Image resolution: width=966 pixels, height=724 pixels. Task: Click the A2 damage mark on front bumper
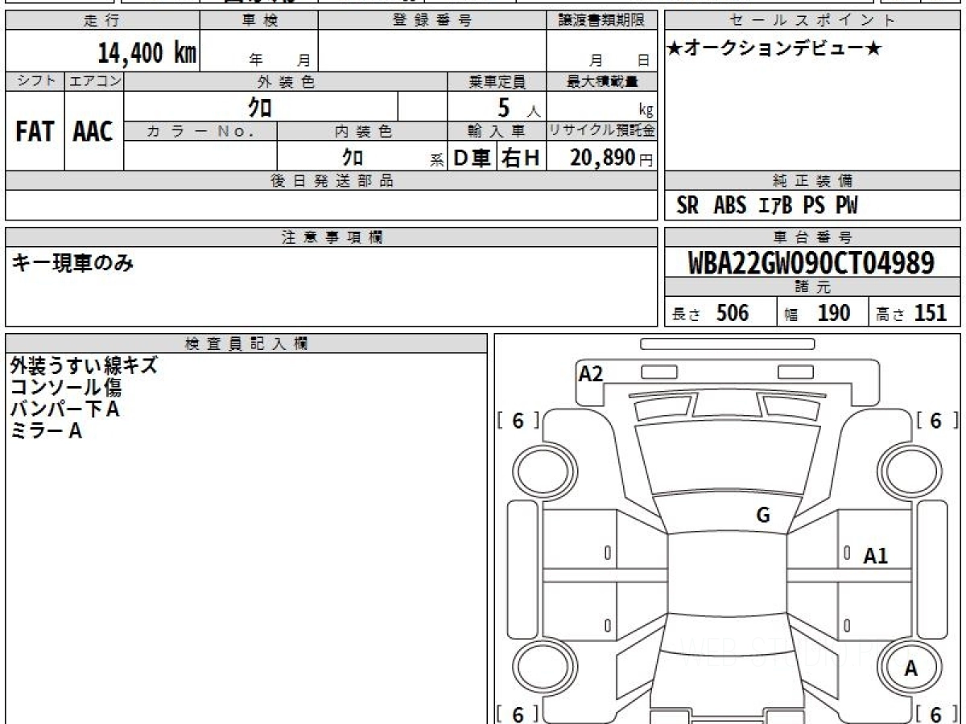(591, 373)
